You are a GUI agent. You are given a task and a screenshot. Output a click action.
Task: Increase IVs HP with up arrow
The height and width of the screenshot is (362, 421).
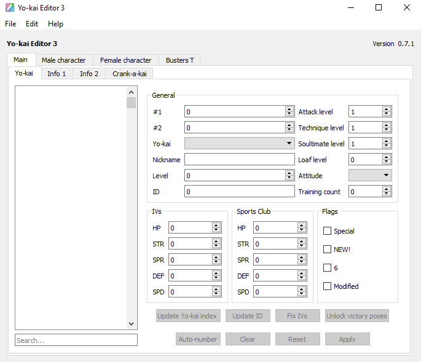(216, 225)
